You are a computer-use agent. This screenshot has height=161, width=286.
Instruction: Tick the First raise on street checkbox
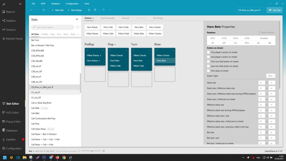[208, 71]
